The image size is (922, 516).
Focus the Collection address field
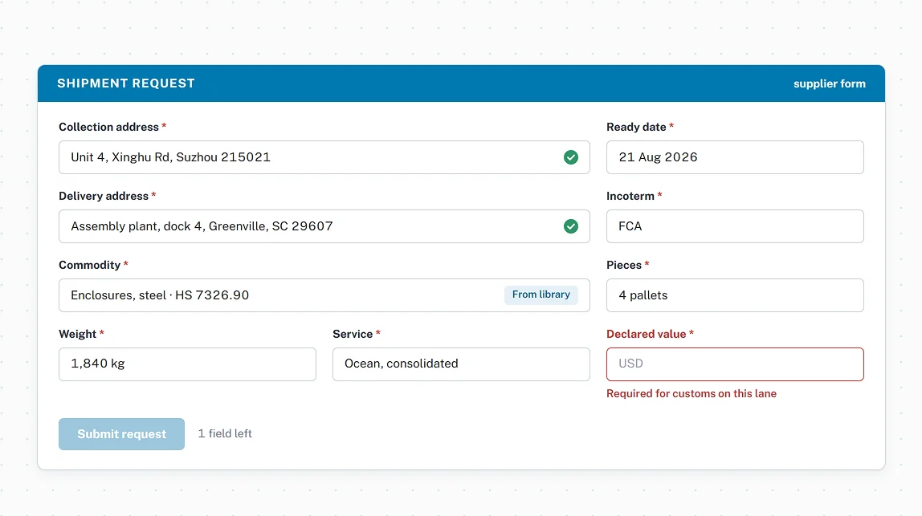(x=324, y=157)
